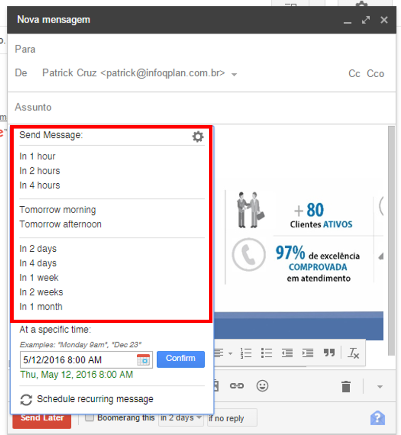Click the message body vertical scrollbar
The width and height of the screenshot is (401, 435).
coord(391,241)
